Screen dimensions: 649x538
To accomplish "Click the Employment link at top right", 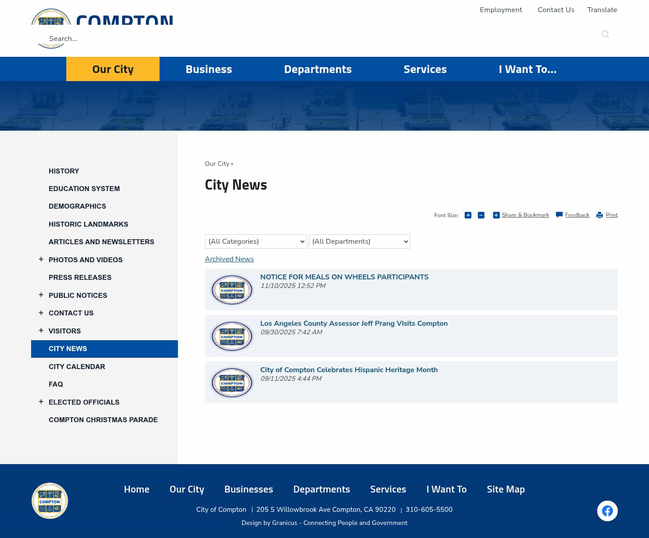I will 501,9.
